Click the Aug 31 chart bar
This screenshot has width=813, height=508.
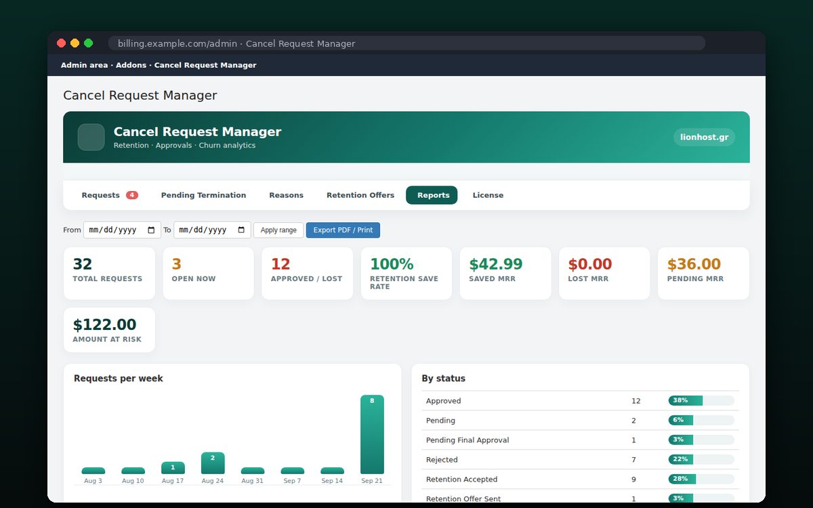tap(252, 471)
